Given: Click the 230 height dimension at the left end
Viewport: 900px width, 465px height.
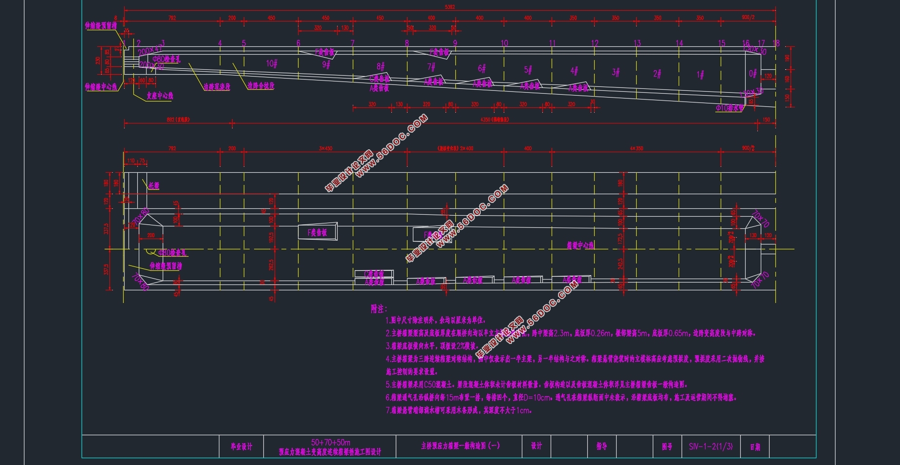Looking at the screenshot, I should click(x=98, y=61).
